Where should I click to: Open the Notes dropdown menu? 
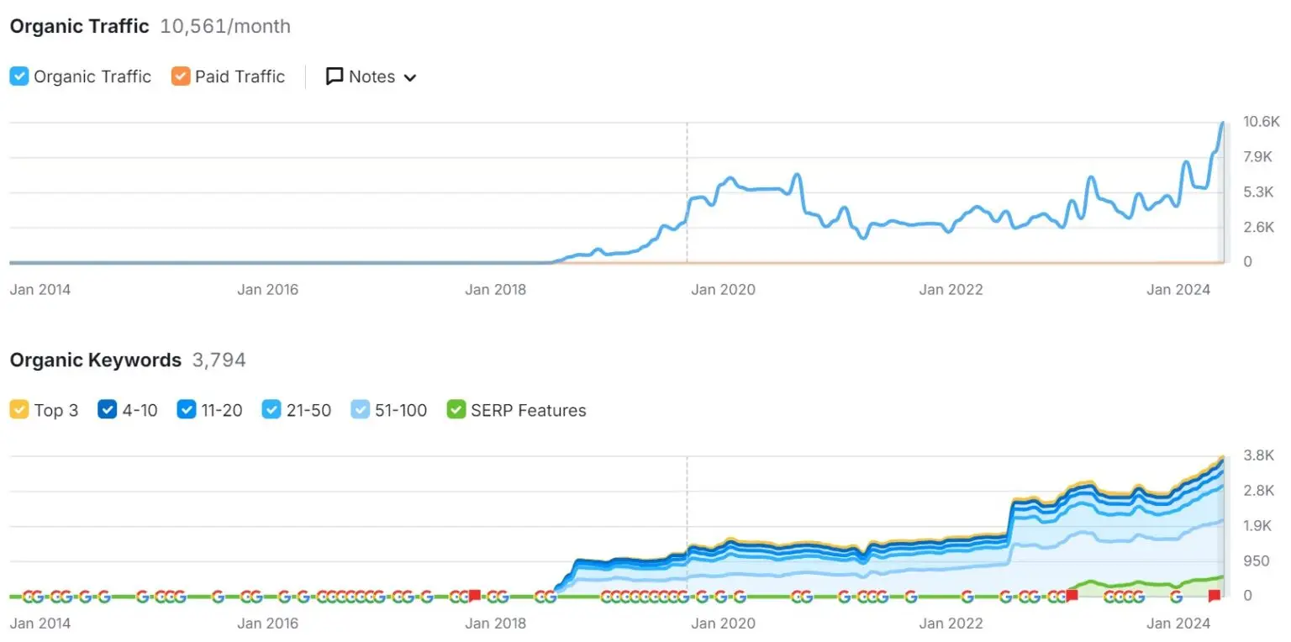coord(371,76)
